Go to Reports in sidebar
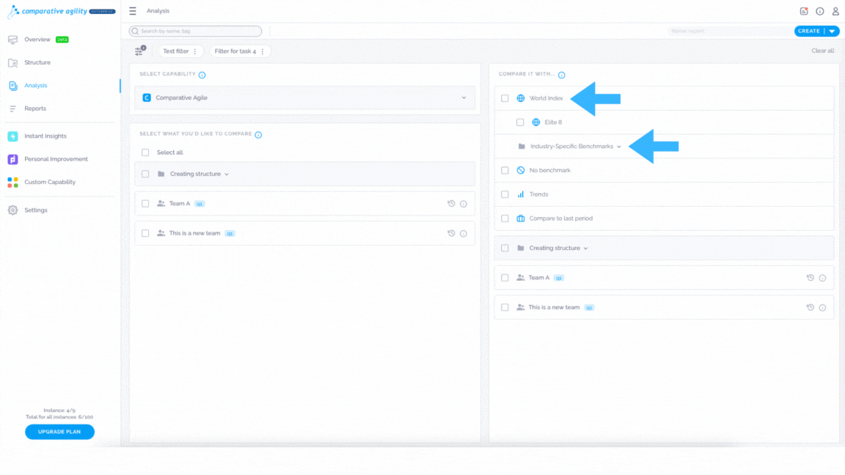The width and height of the screenshot is (845, 475). click(x=35, y=108)
